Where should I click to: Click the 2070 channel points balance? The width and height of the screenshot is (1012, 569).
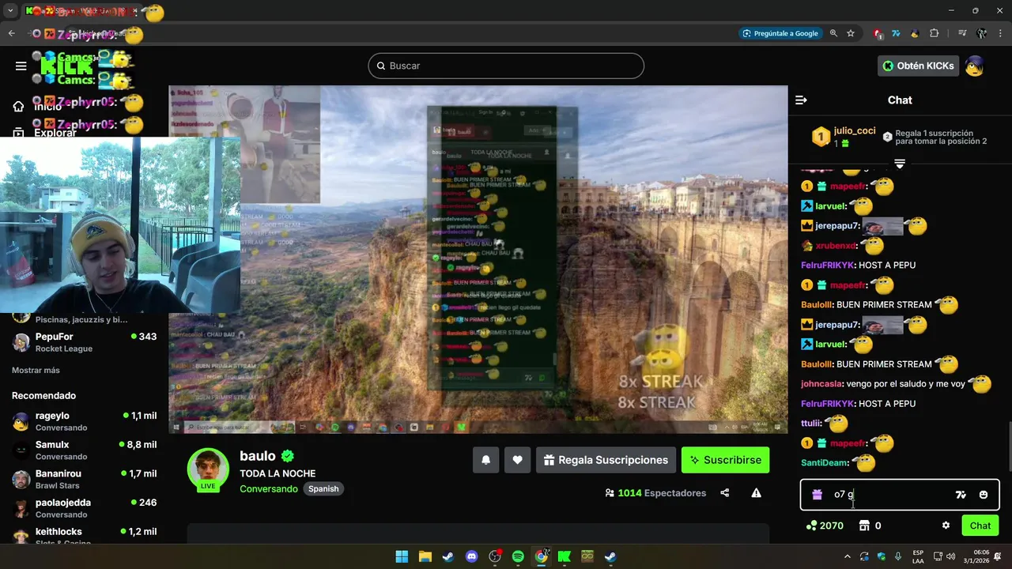point(825,526)
